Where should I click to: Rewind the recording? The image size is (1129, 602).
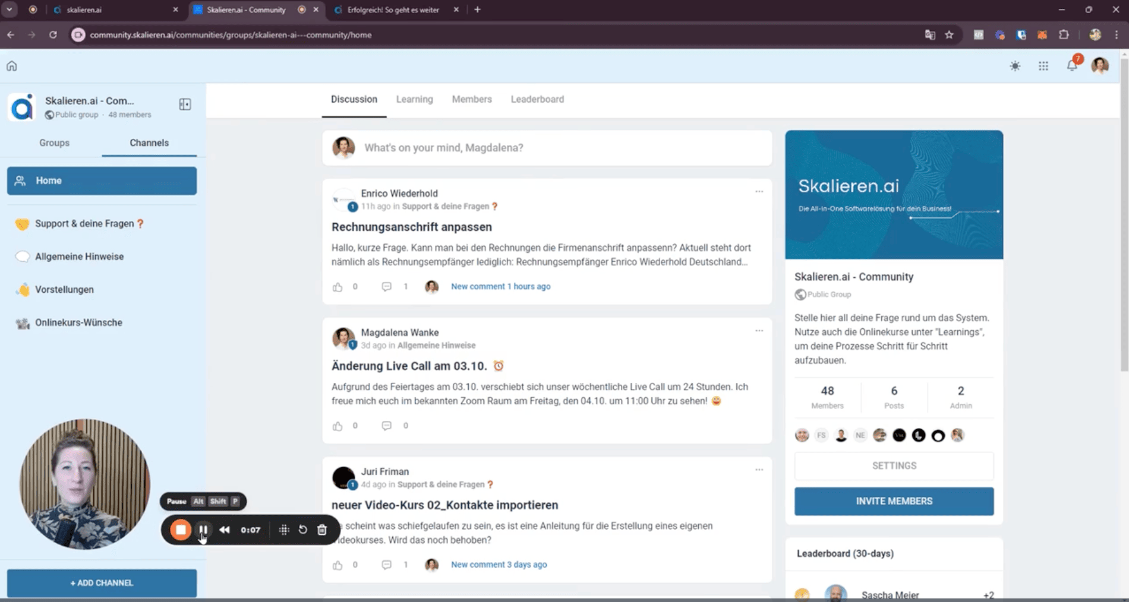225,530
